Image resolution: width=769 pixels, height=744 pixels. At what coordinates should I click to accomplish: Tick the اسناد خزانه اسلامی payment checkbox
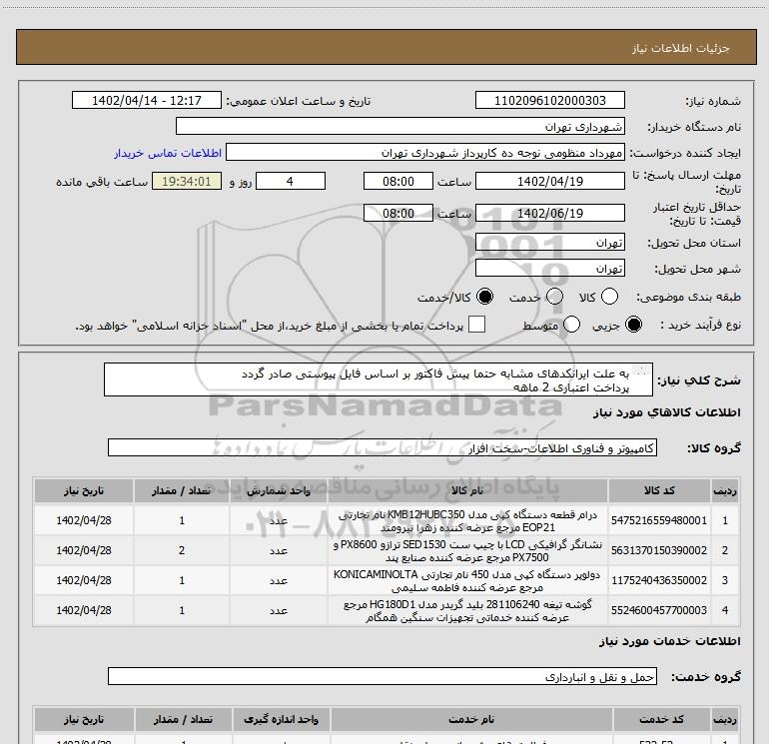476,325
